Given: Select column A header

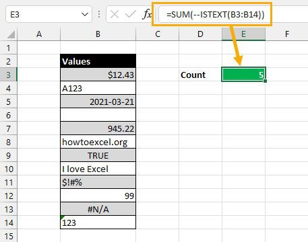Looking at the screenshot, I should pyautogui.click(x=39, y=34).
